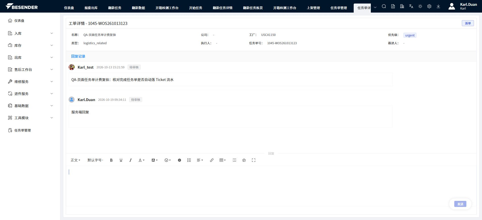Viewport: 482px width, 220px height.
Task: Expand the 入库 sidebar menu chevron
Action: (x=52, y=33)
